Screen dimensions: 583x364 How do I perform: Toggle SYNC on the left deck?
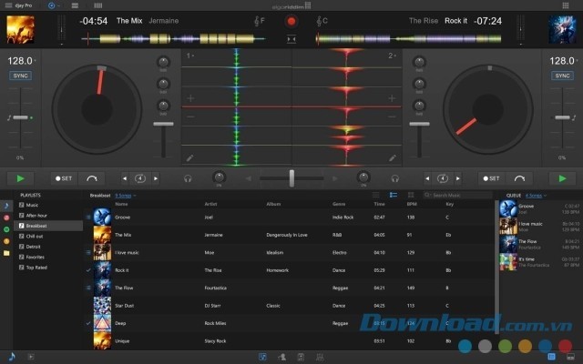click(18, 76)
